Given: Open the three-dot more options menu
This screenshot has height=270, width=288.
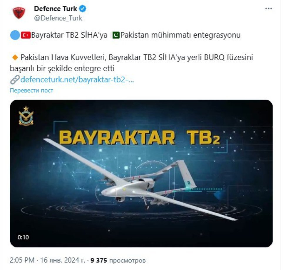Looking at the screenshot, I should click(269, 9).
